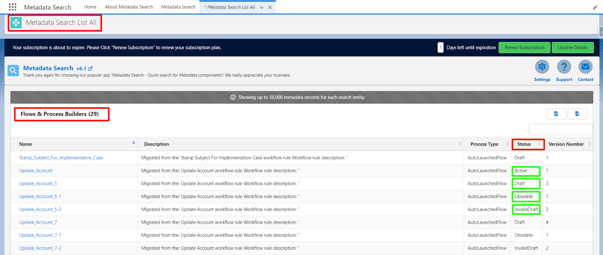603x255 pixels.
Task: Sort table by Version Number column arrows
Action: click(x=589, y=144)
